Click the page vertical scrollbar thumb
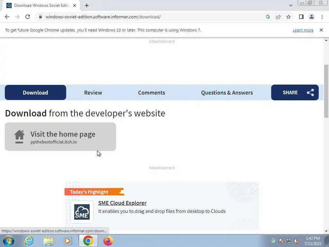Image resolution: width=329 pixels, height=247 pixels. [x=326, y=91]
